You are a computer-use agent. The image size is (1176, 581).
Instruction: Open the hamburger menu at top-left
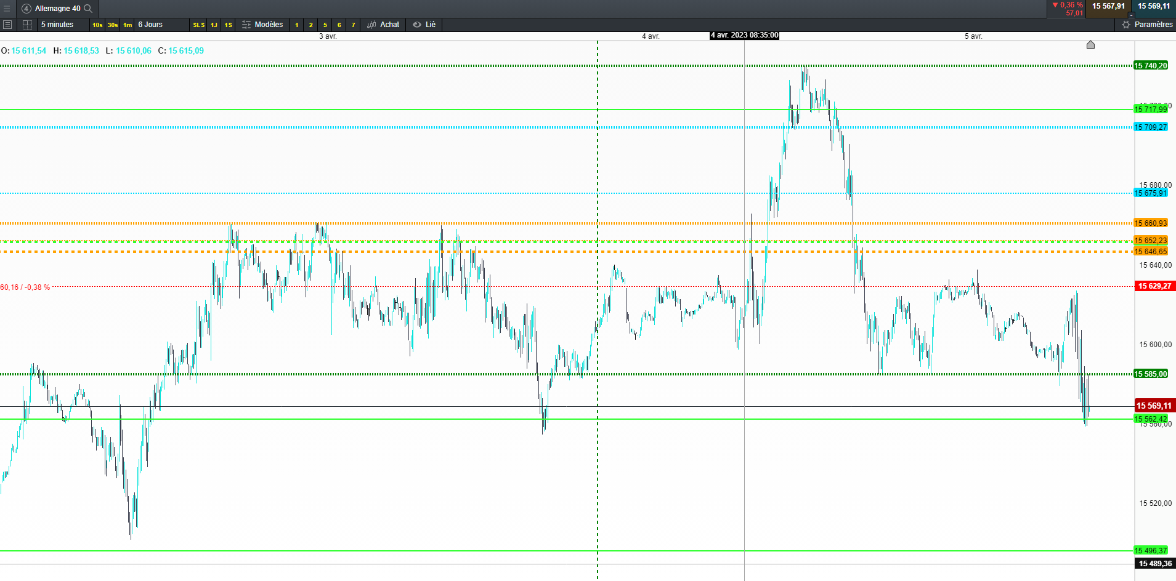point(7,9)
